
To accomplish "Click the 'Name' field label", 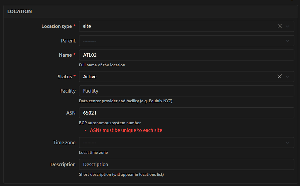I will [x=65, y=55].
